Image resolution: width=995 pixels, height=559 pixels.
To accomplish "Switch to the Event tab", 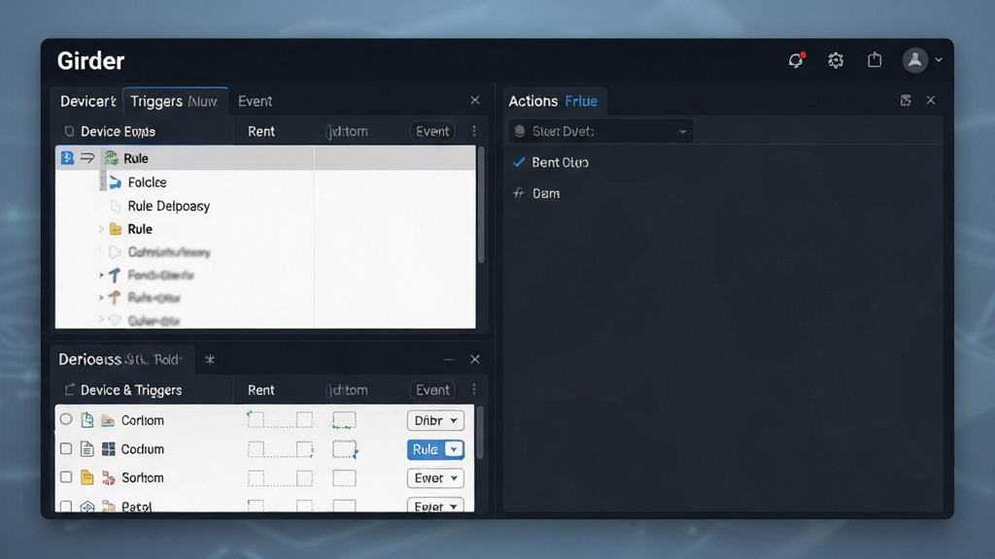I will pyautogui.click(x=256, y=101).
